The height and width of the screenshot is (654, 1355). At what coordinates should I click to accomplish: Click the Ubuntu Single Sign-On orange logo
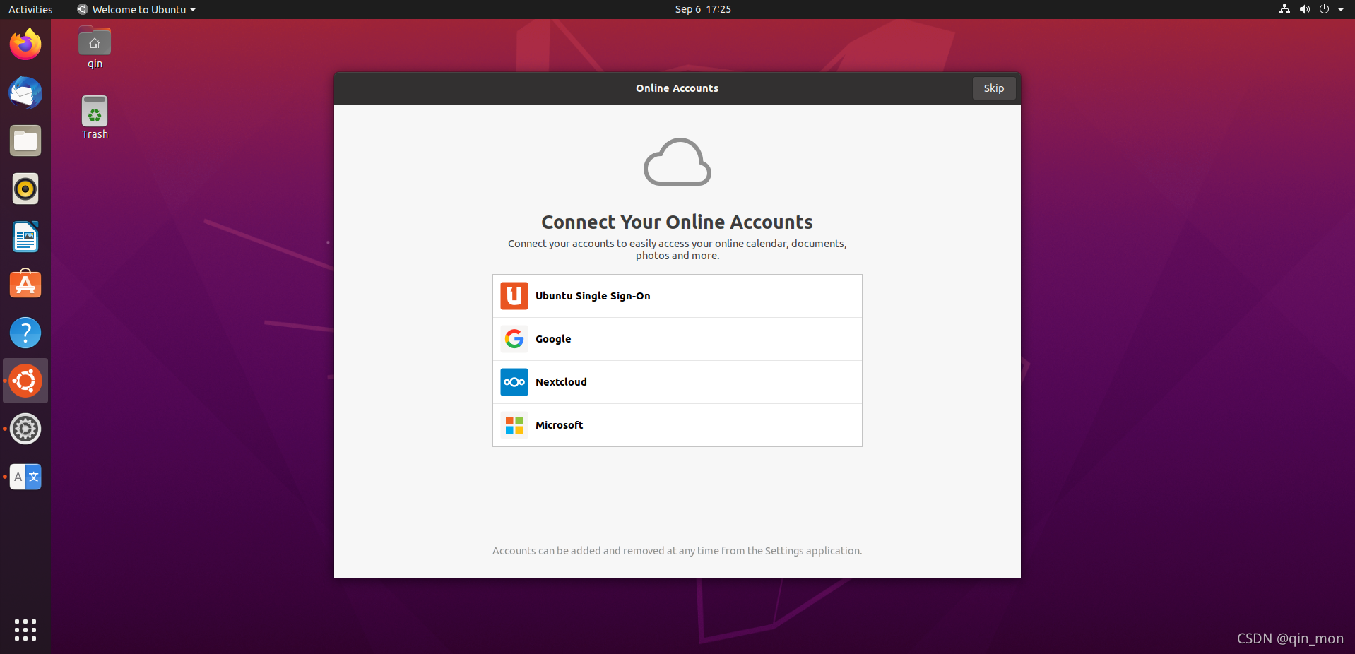514,296
